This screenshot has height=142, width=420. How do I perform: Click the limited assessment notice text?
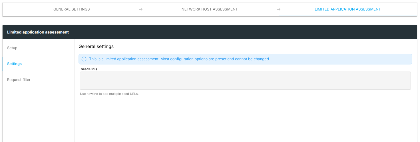pyautogui.click(x=179, y=59)
